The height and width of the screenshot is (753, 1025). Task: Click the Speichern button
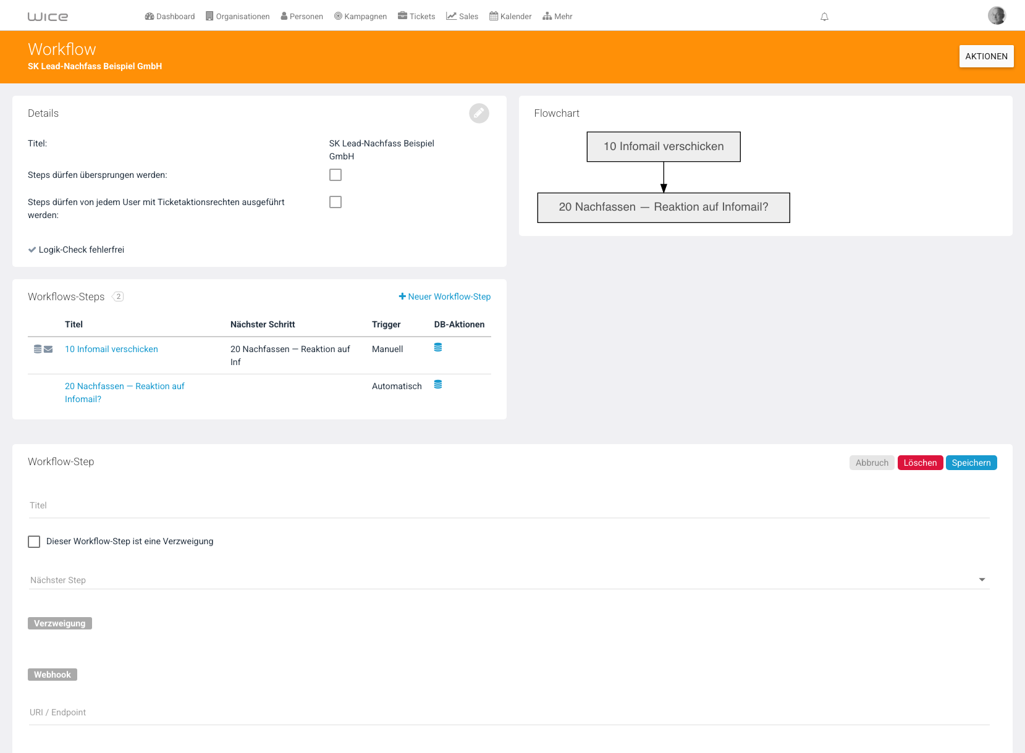pos(971,463)
